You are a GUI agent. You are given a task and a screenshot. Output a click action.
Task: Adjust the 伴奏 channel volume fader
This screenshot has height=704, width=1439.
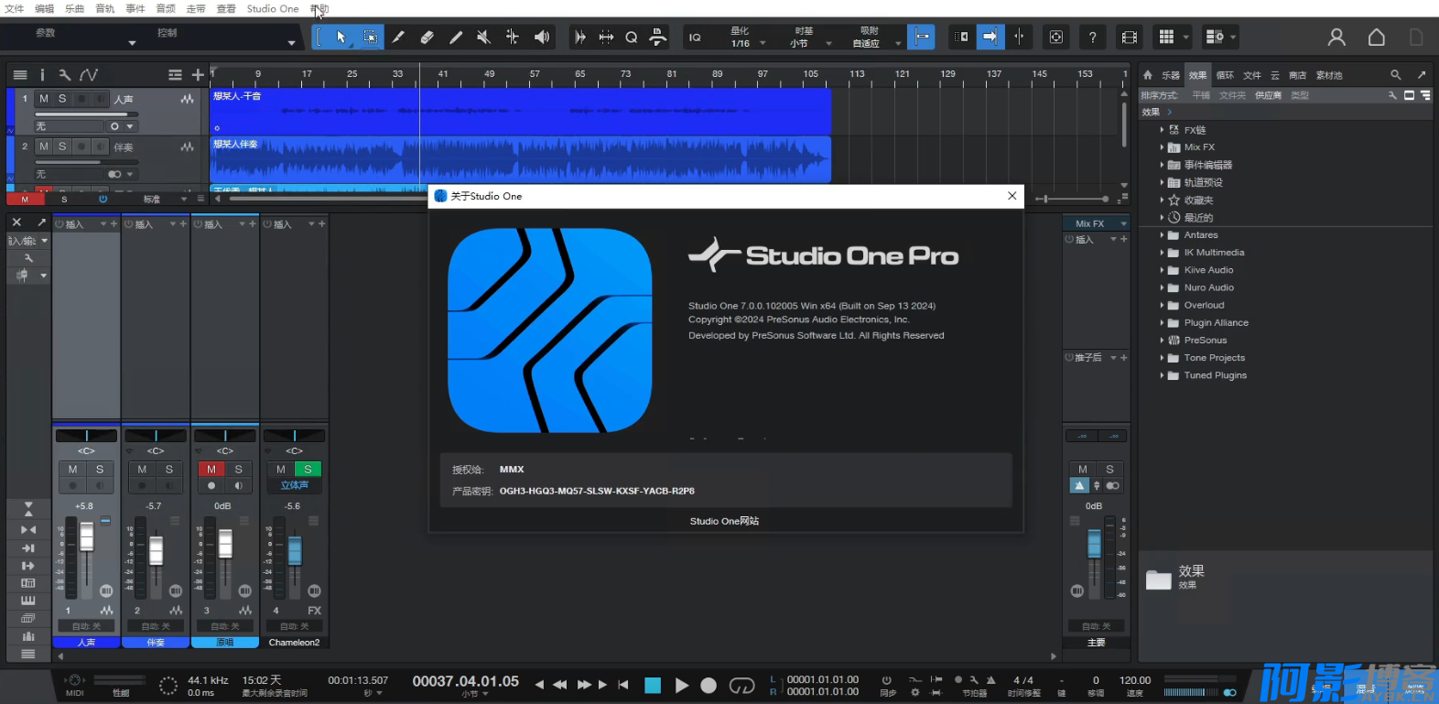point(157,550)
